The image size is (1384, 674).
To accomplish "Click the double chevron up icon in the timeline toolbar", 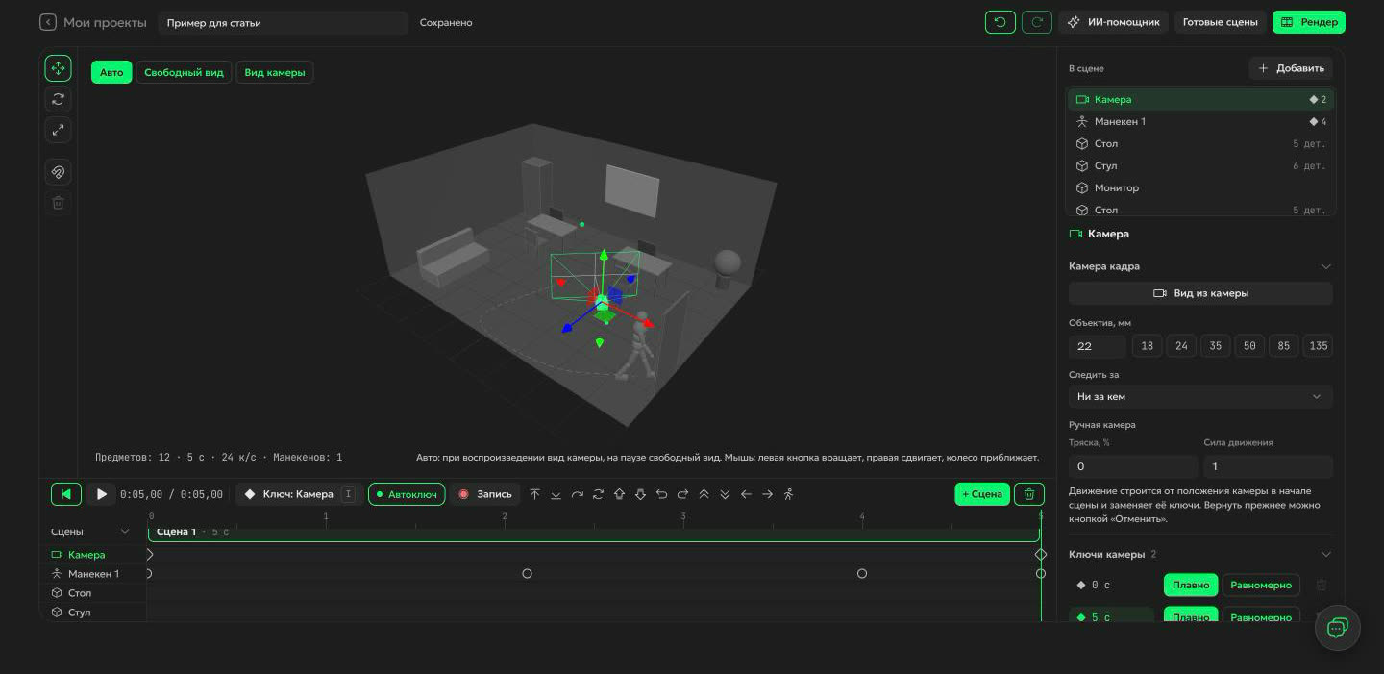I will [704, 494].
